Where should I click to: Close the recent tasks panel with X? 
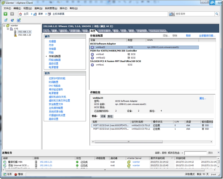pos(218,152)
